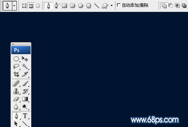Choose the Freeform Pen tool
188x127 pixels.
click(x=57, y=6)
